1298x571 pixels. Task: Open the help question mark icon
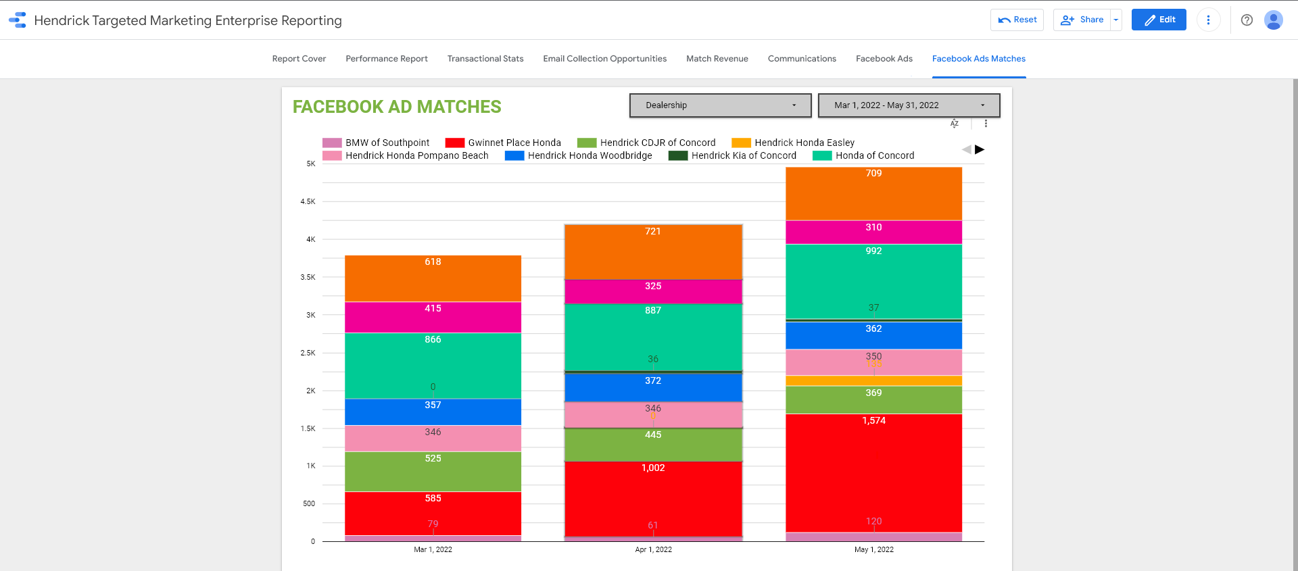[1247, 20]
